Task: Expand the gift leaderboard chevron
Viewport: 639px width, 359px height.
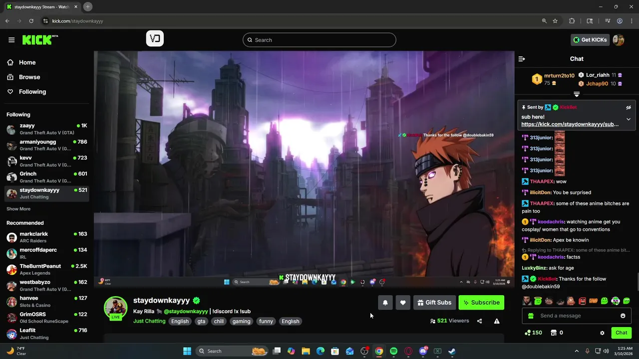Action: (577, 94)
